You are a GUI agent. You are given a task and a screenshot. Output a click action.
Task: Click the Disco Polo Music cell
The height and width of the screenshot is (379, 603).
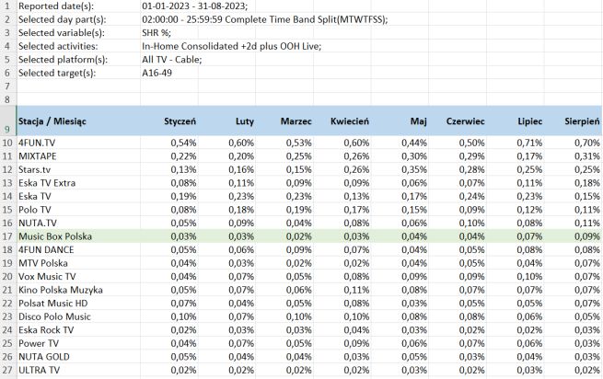point(55,316)
